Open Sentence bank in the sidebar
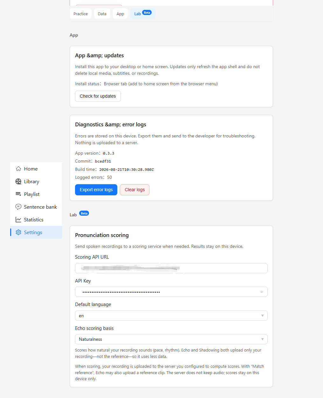 [36, 207]
